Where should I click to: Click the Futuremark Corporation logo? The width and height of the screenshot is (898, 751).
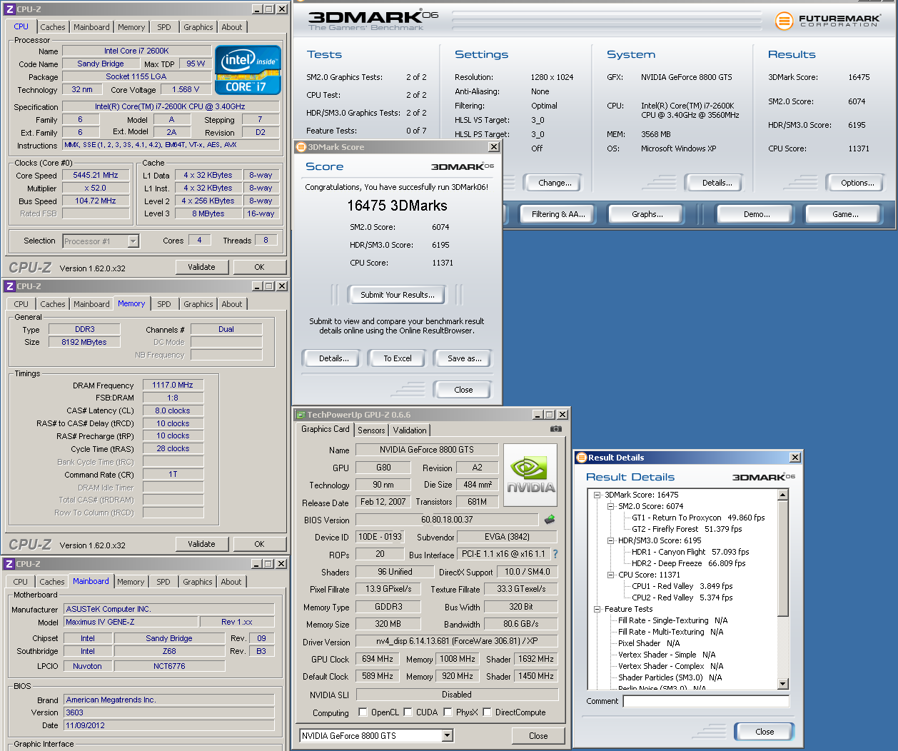827,21
